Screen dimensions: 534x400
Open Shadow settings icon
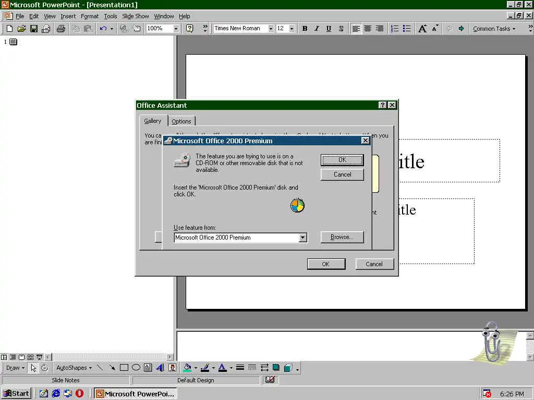click(276, 367)
